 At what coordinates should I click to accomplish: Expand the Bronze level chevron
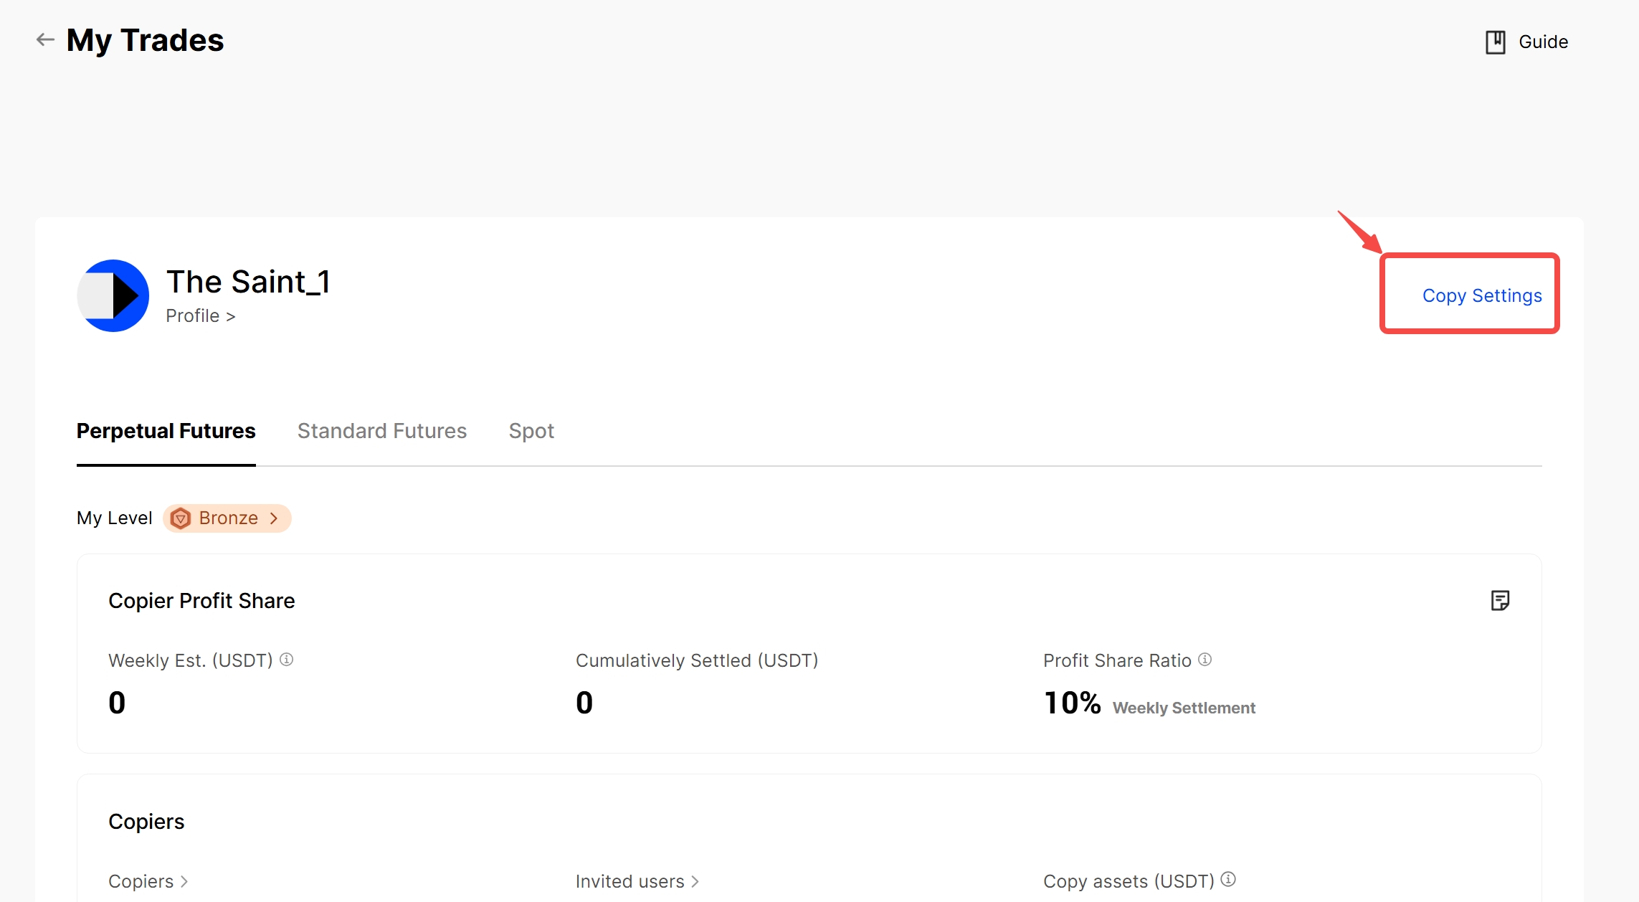click(274, 518)
